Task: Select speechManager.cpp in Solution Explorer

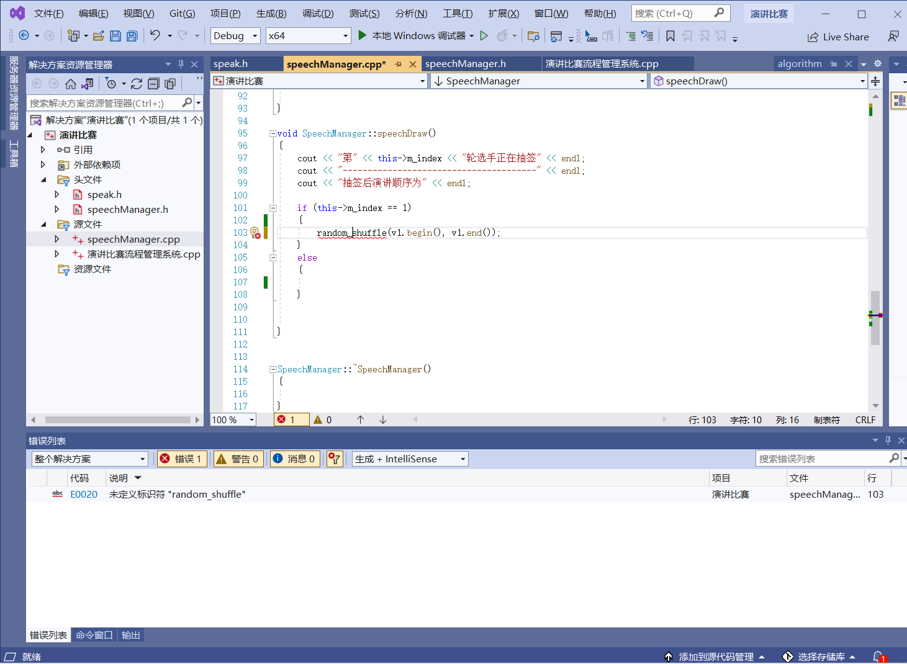Action: tap(133, 240)
